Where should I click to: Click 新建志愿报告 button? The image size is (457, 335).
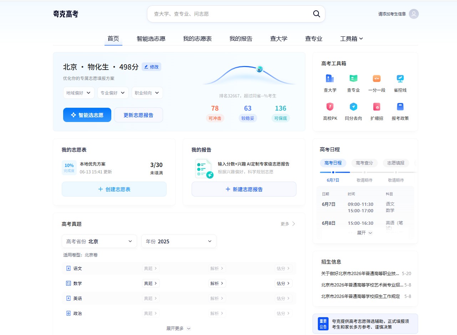(244, 189)
